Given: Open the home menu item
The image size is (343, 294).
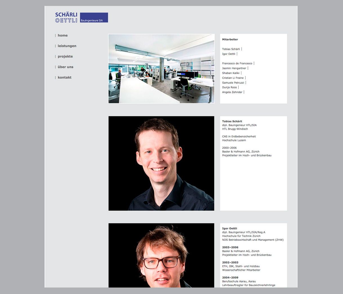Looking at the screenshot, I should coord(63,35).
